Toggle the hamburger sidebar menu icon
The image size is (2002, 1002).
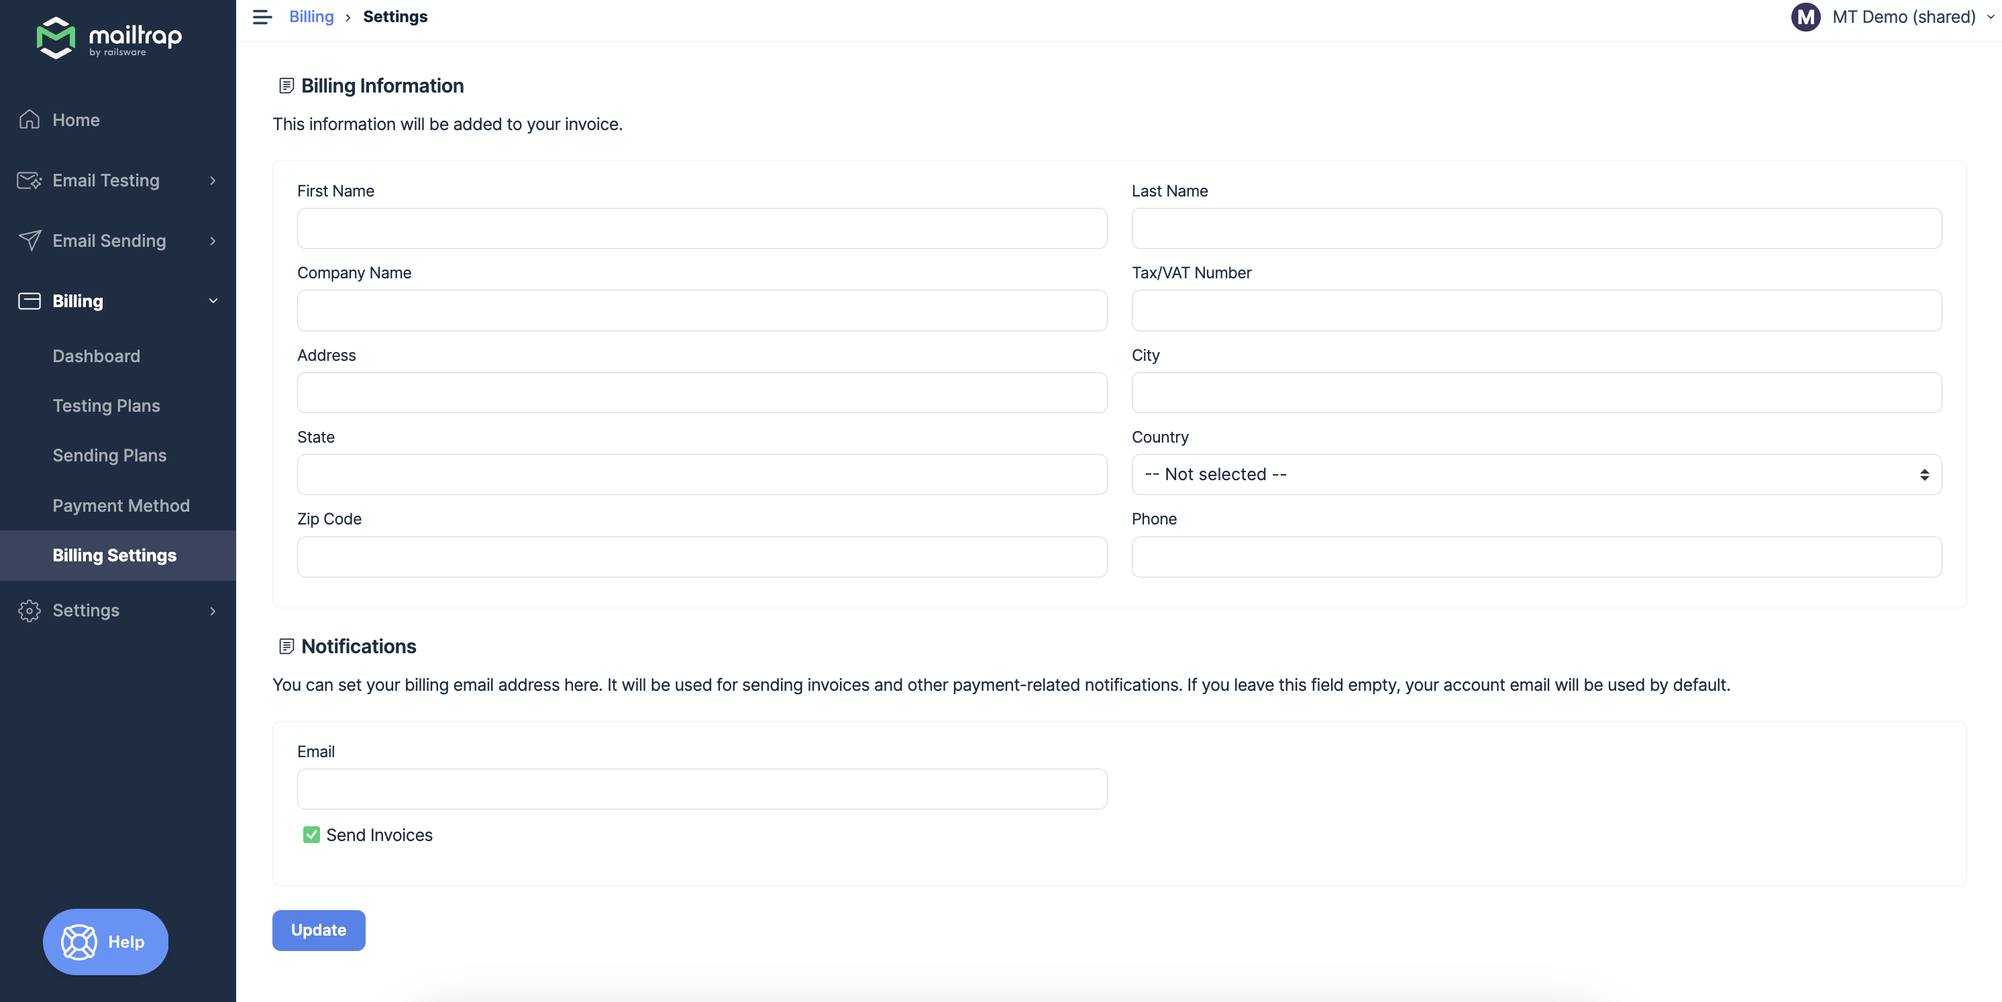point(262,17)
